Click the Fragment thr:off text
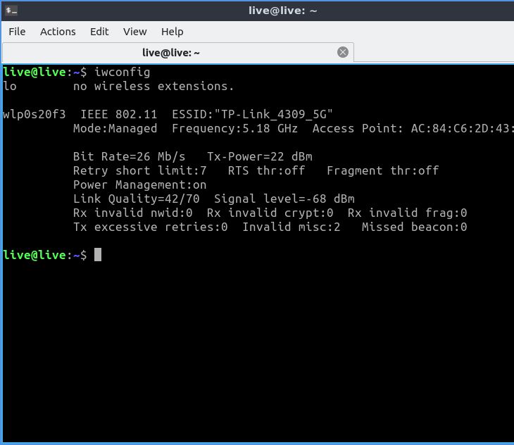Screen dimensions: 514x445 pos(382,170)
